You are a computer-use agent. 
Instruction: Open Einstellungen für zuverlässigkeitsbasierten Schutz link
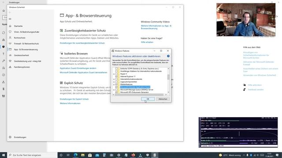pyautogui.click(x=82, y=43)
